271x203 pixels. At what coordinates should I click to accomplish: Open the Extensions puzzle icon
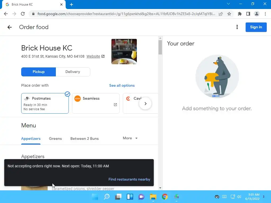[x=240, y=14]
